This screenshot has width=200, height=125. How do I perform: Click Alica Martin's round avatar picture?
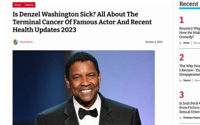[x=16, y=42]
